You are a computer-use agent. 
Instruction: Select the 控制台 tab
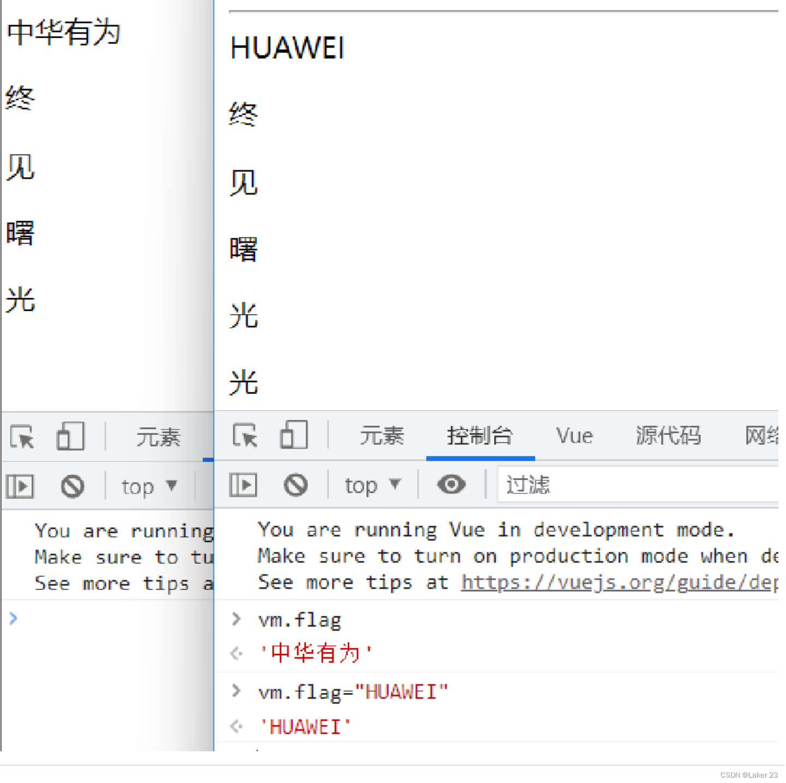coord(480,435)
